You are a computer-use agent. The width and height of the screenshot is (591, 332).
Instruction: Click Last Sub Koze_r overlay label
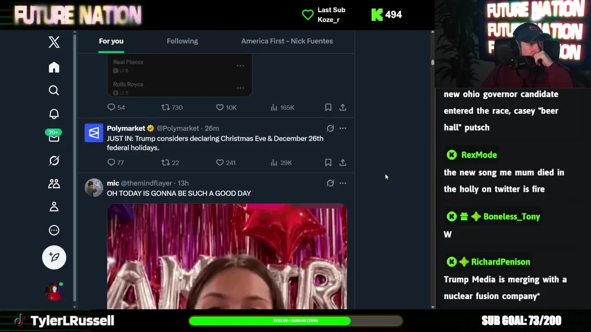[324, 15]
